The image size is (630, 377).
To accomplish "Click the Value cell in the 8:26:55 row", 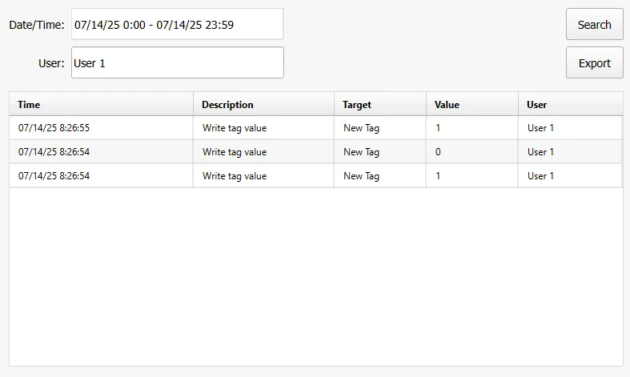I will (x=439, y=128).
